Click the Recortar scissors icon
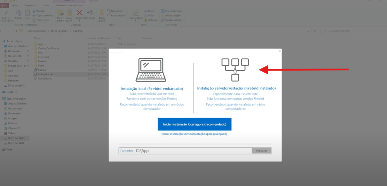The height and width of the screenshot is (186, 387). [34, 11]
